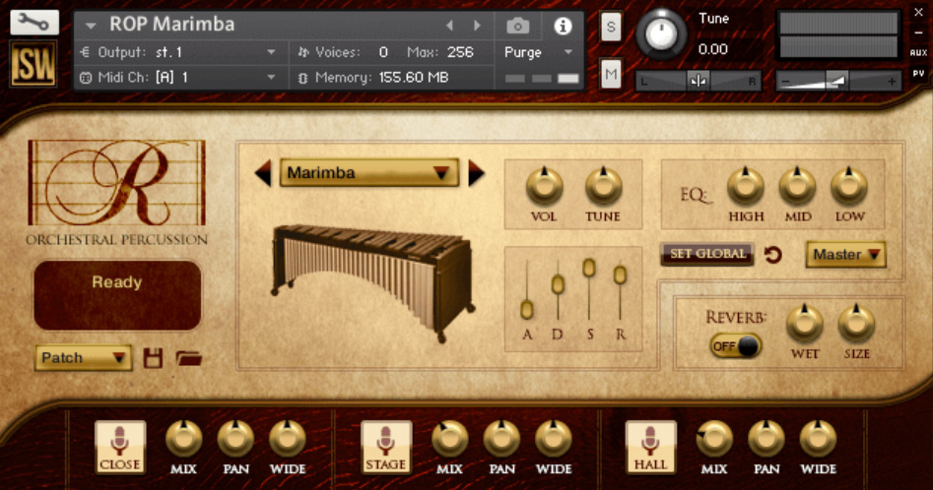Show instrument info with the i icon
The image size is (933, 490).
click(563, 27)
